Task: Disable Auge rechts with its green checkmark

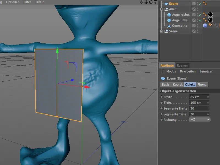Action: [200, 15]
